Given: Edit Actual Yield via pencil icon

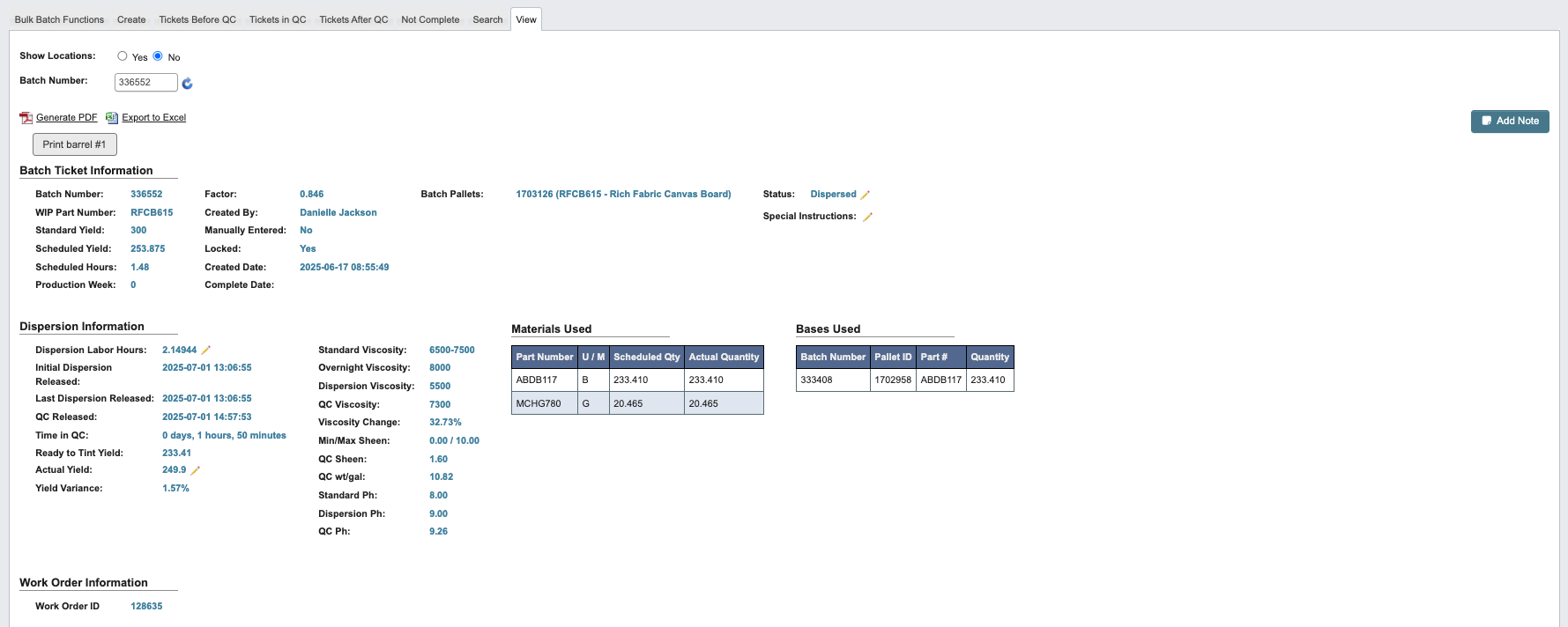Looking at the screenshot, I should [196, 470].
